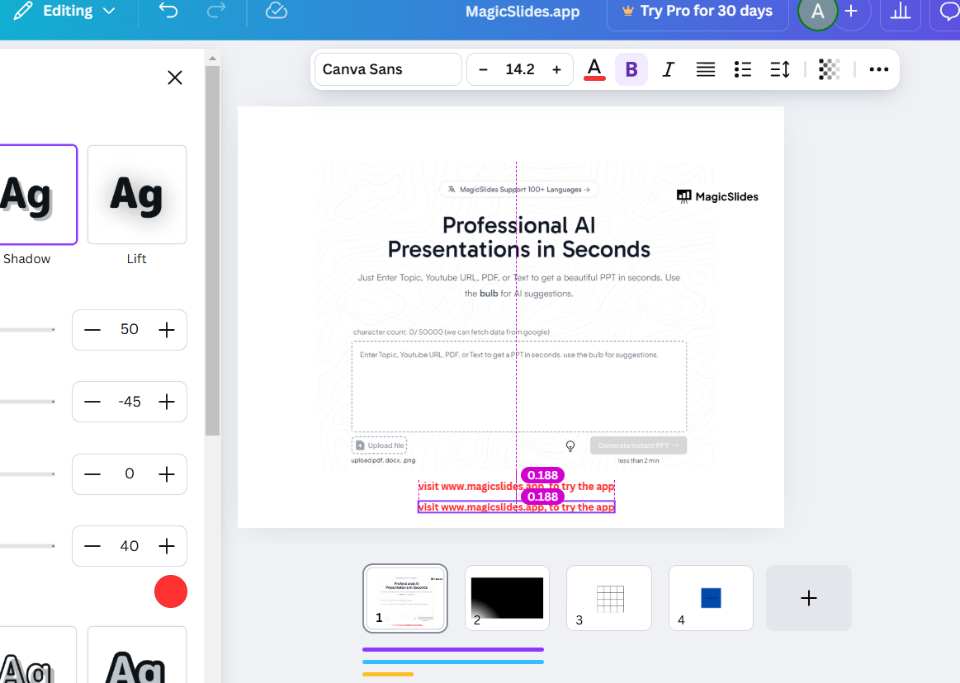The height and width of the screenshot is (683, 960).
Task: Select slide 4 thumbnail
Action: pyautogui.click(x=711, y=598)
